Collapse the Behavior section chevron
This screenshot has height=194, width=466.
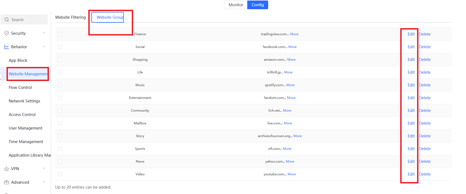[x=44, y=47]
